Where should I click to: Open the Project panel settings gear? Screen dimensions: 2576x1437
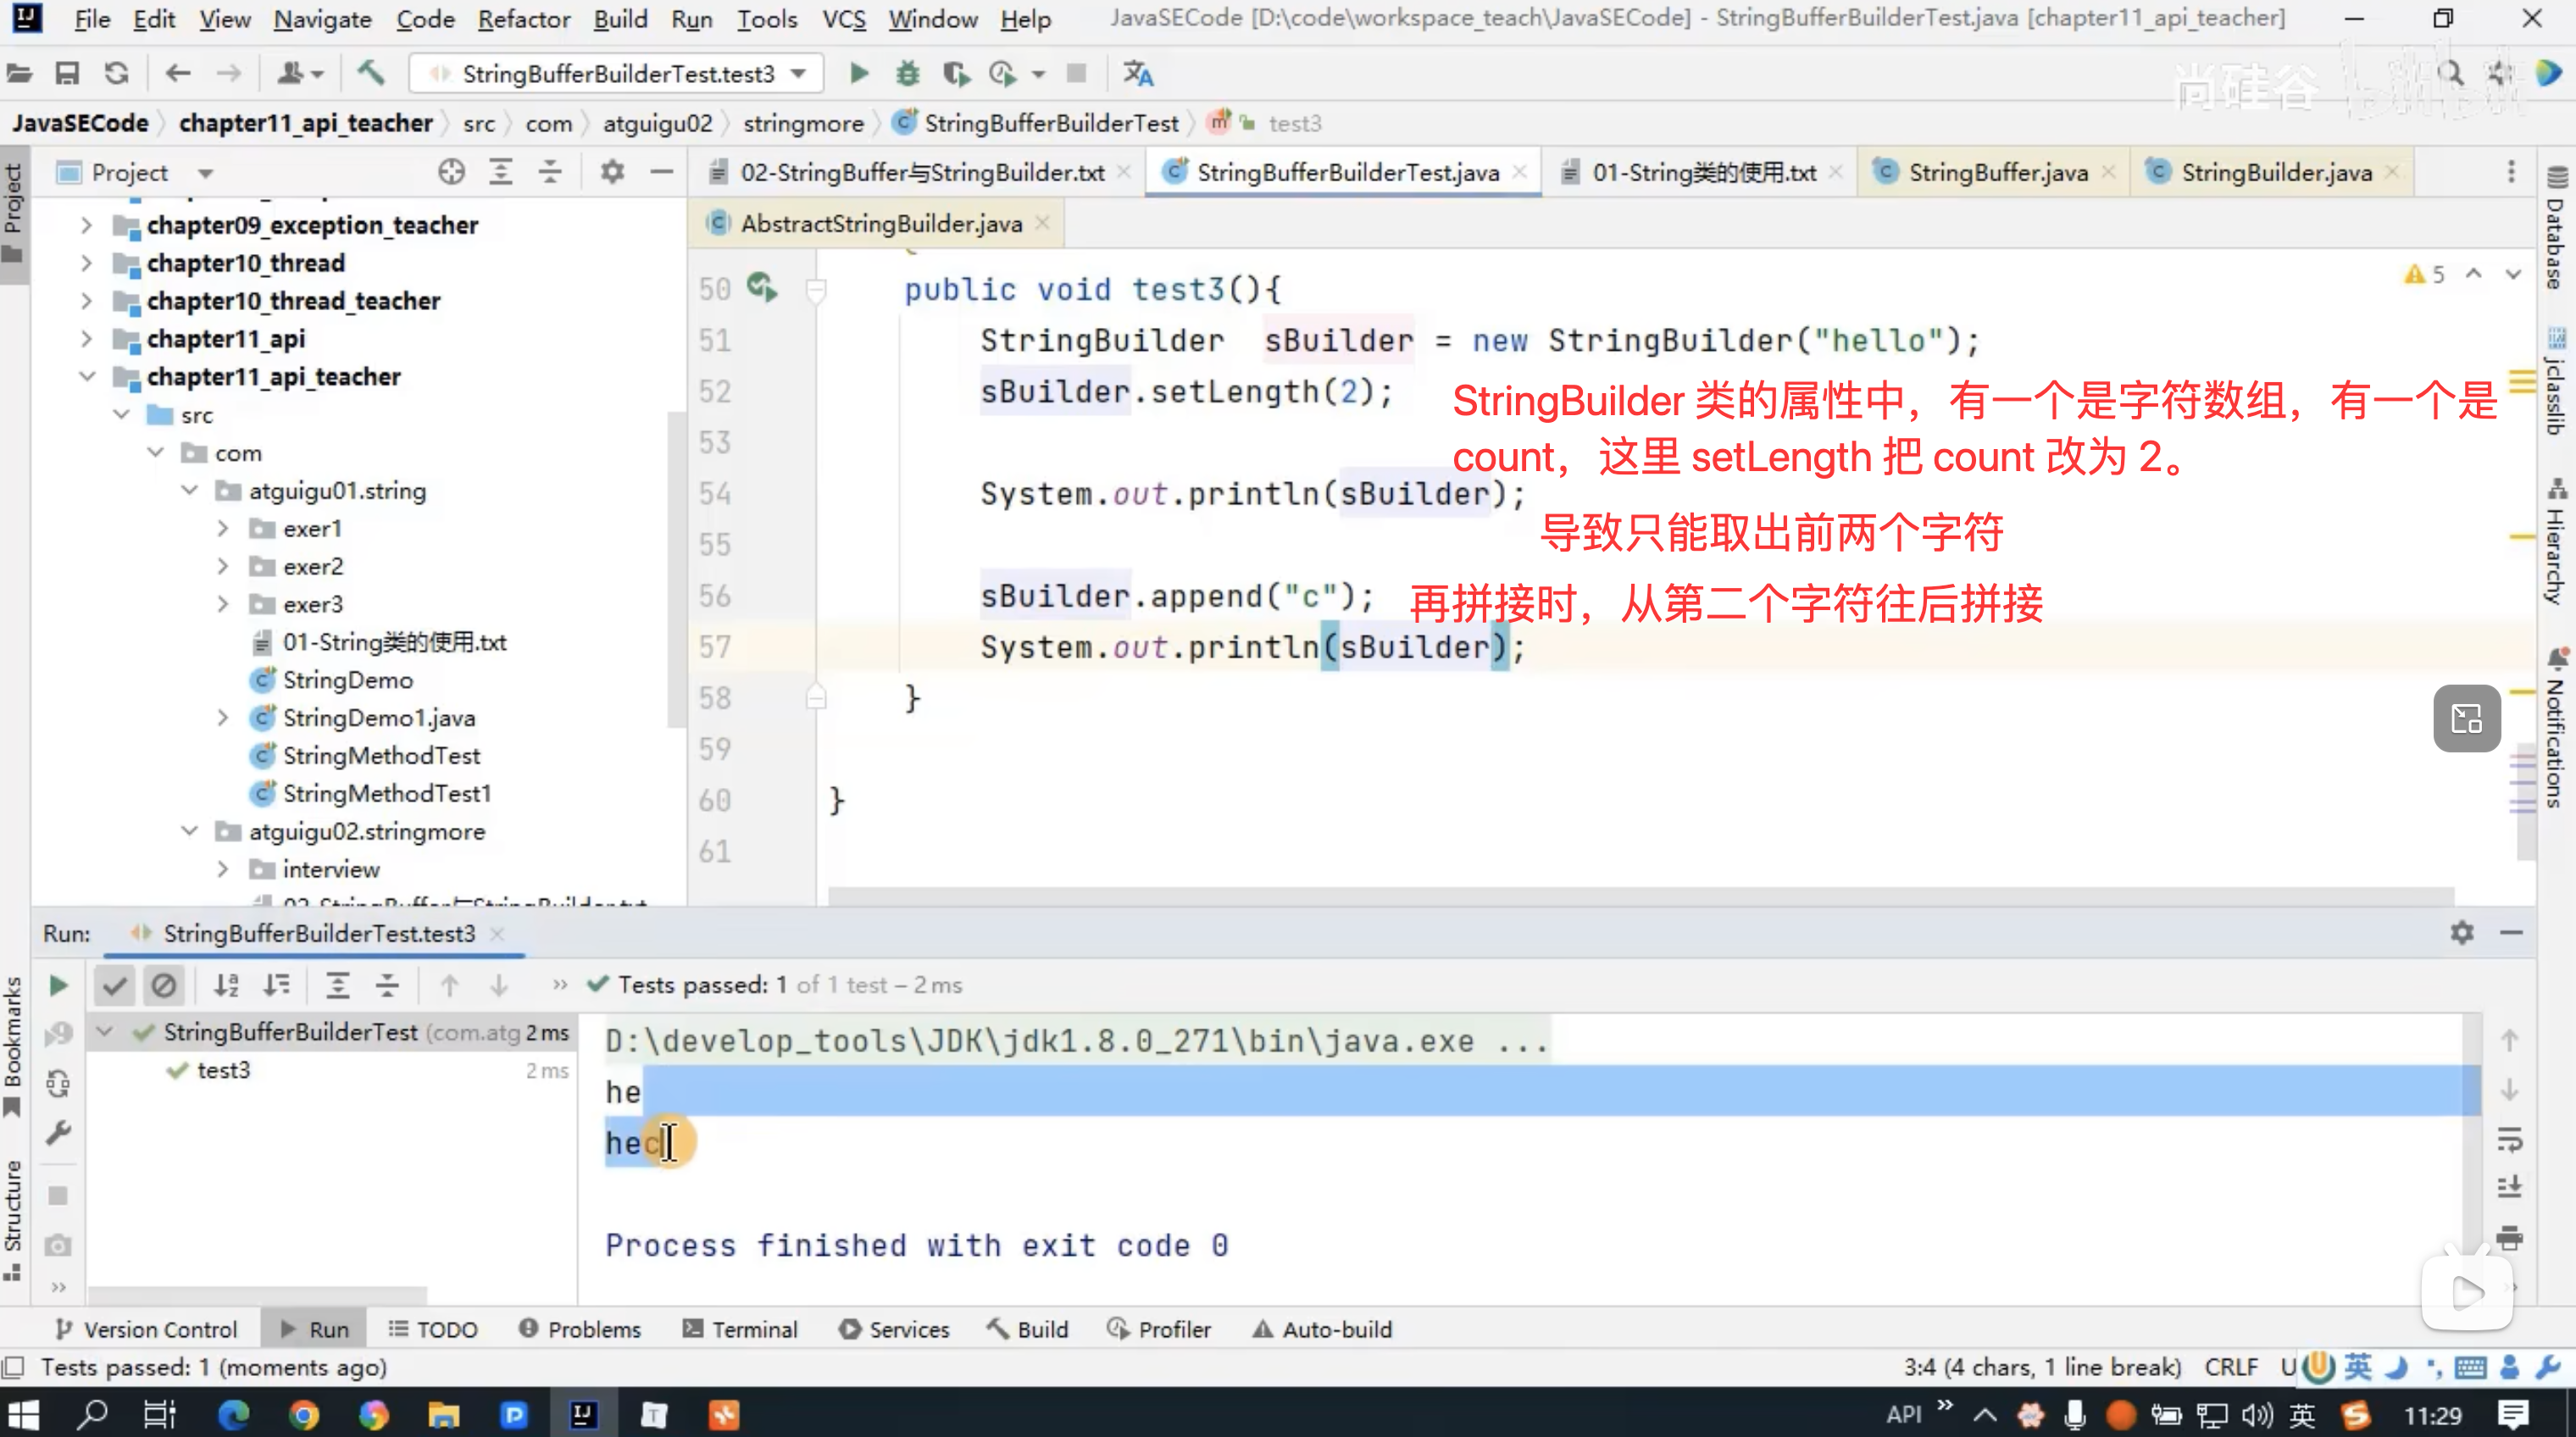click(612, 172)
